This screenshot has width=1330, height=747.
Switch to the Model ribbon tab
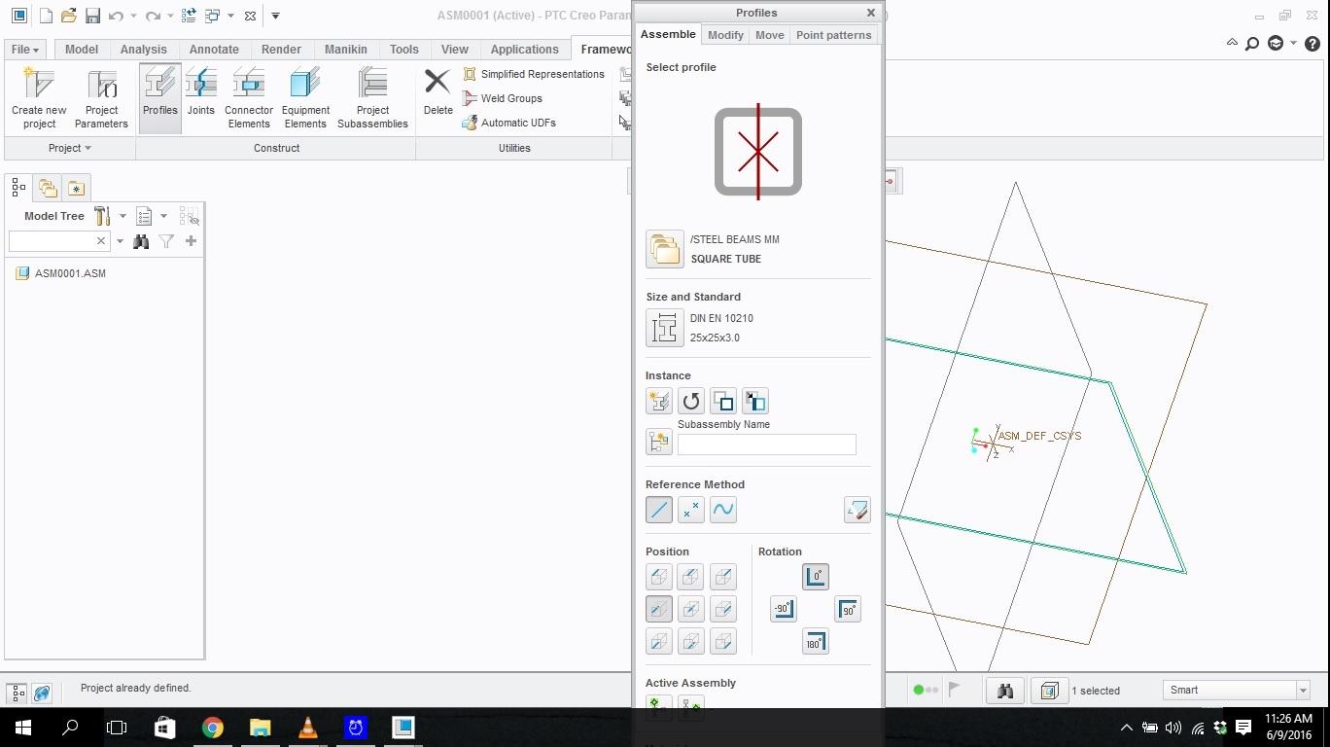pos(82,50)
